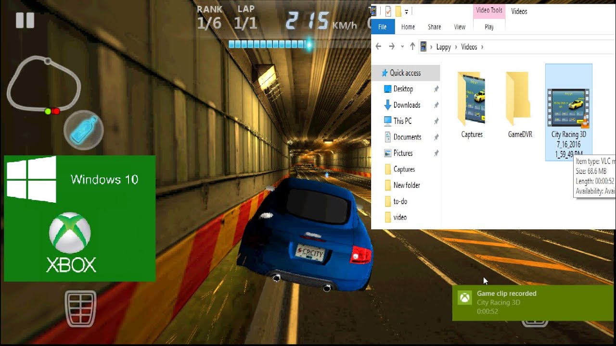
Task: Click the Windows logo in the green overlay
Action: pos(32,179)
